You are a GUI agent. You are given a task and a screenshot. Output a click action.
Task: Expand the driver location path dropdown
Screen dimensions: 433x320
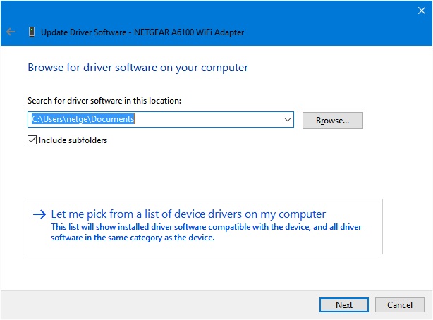[288, 120]
